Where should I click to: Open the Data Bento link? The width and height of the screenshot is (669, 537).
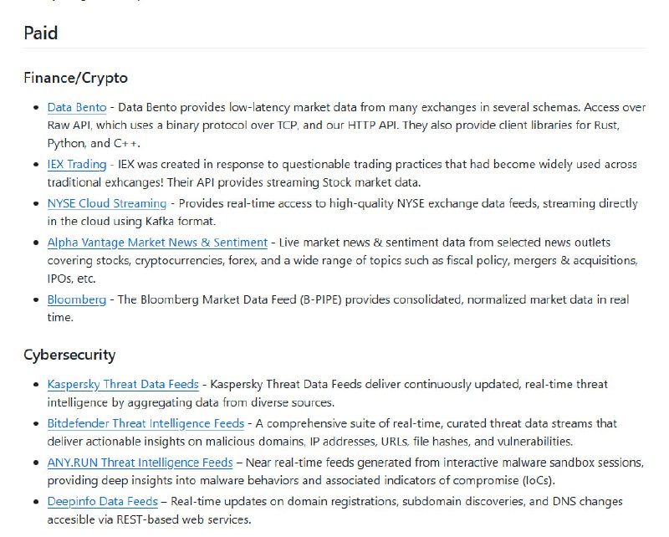point(77,107)
